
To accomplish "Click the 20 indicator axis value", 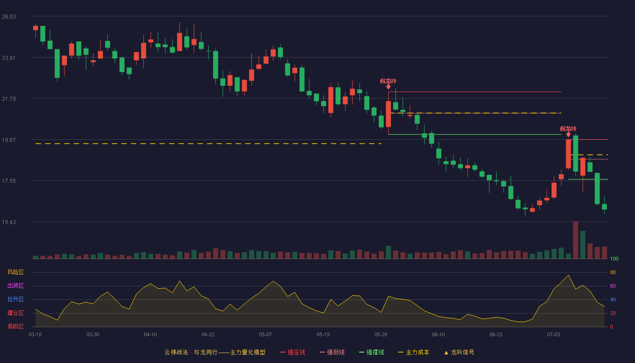I will coord(613,313).
